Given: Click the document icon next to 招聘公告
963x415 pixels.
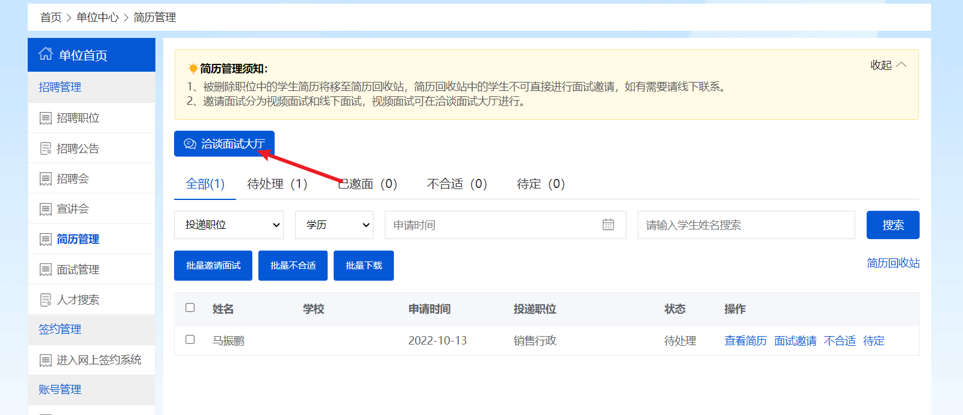Looking at the screenshot, I should (46, 148).
